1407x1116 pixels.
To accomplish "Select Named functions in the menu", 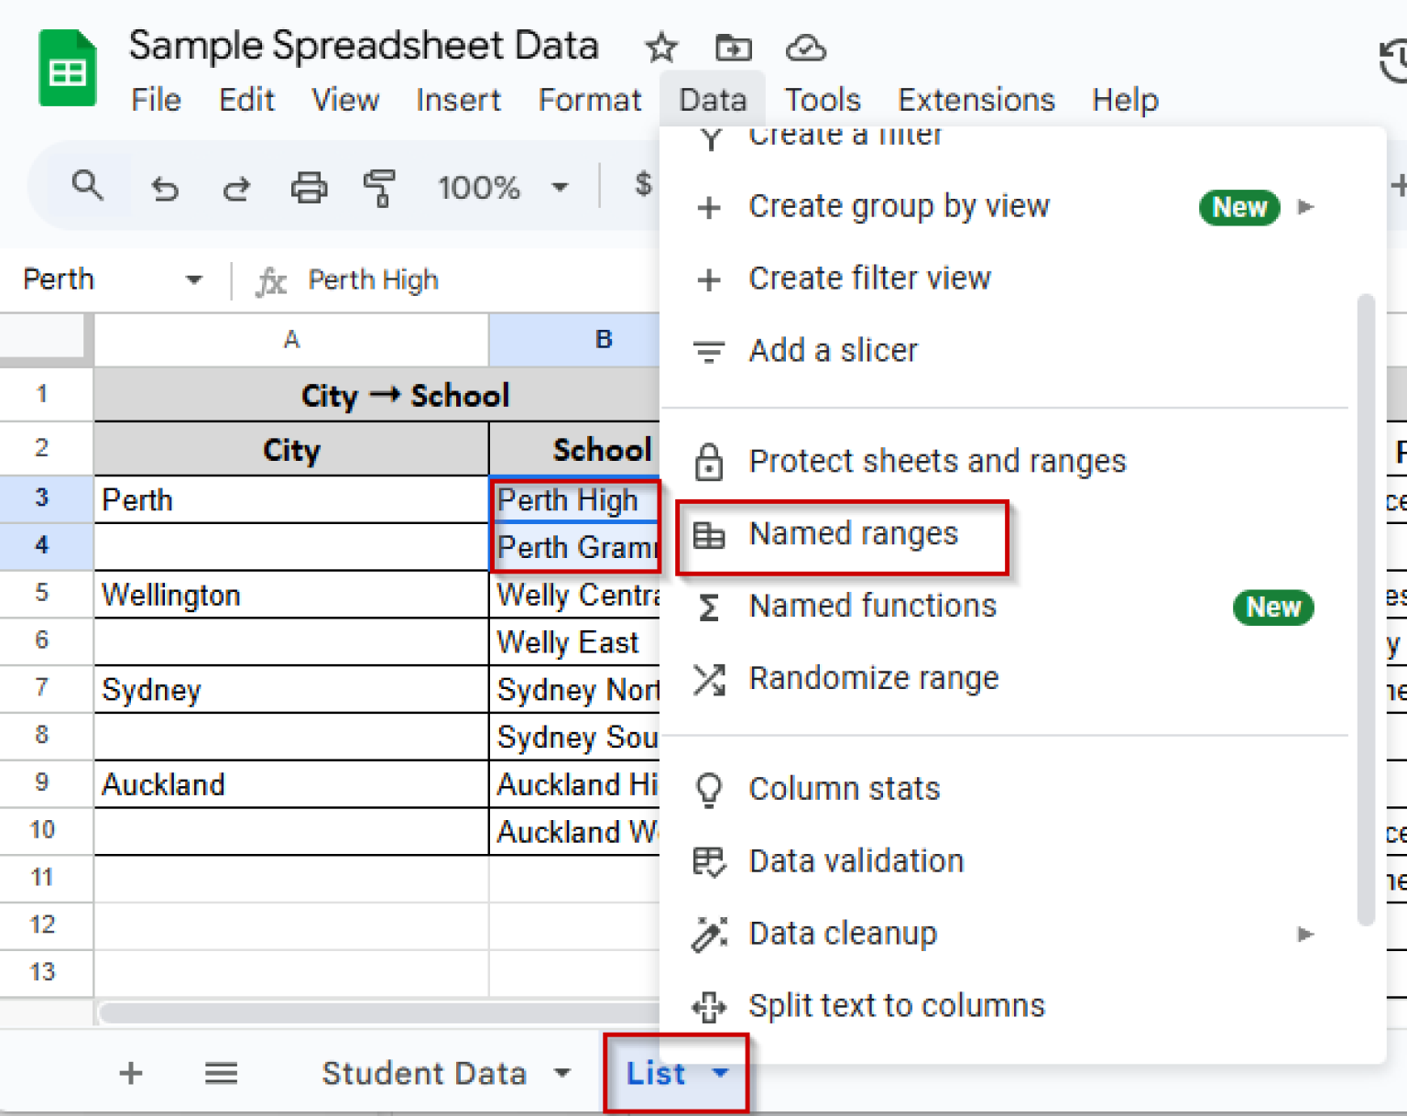I will pos(871,606).
